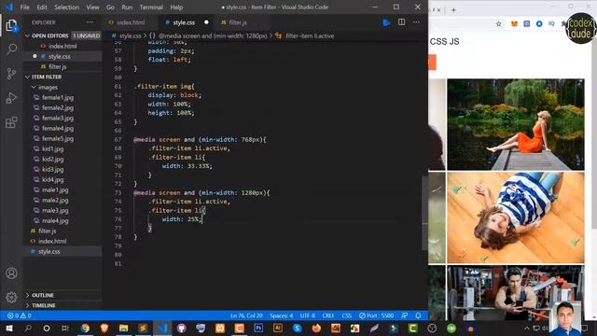Open Explorer views and more actions ellipsis
Image resolution: width=597 pixels, height=336 pixels.
[90, 22]
